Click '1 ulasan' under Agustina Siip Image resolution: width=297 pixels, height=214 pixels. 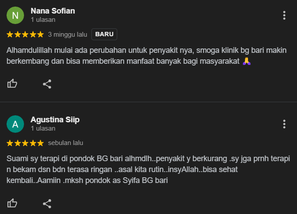pyautogui.click(x=43, y=128)
